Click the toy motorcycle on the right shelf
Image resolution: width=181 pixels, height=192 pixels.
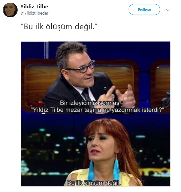pos(166,99)
